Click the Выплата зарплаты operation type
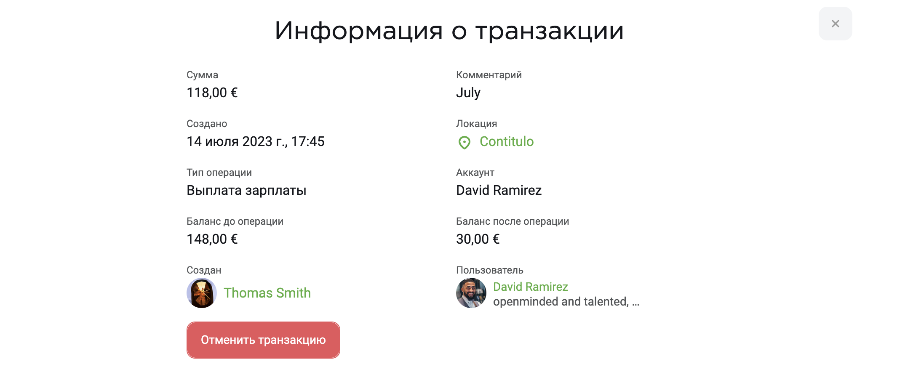Viewport: 897px width, 367px height. tap(246, 191)
